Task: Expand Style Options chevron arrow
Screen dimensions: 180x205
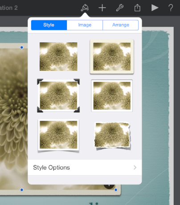Action: pyautogui.click(x=135, y=168)
